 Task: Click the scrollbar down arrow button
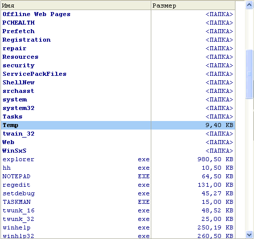(x=249, y=234)
